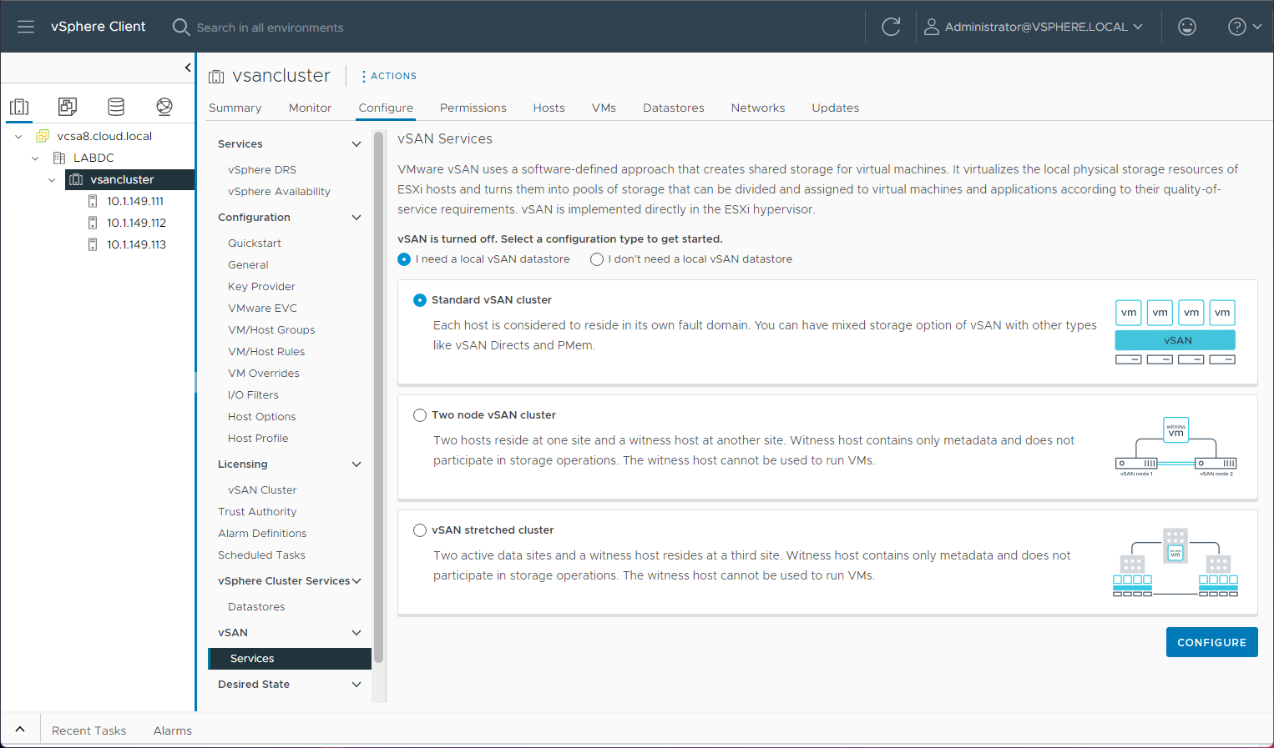Select the Two node vSAN cluster option
This screenshot has width=1274, height=748.
click(419, 414)
